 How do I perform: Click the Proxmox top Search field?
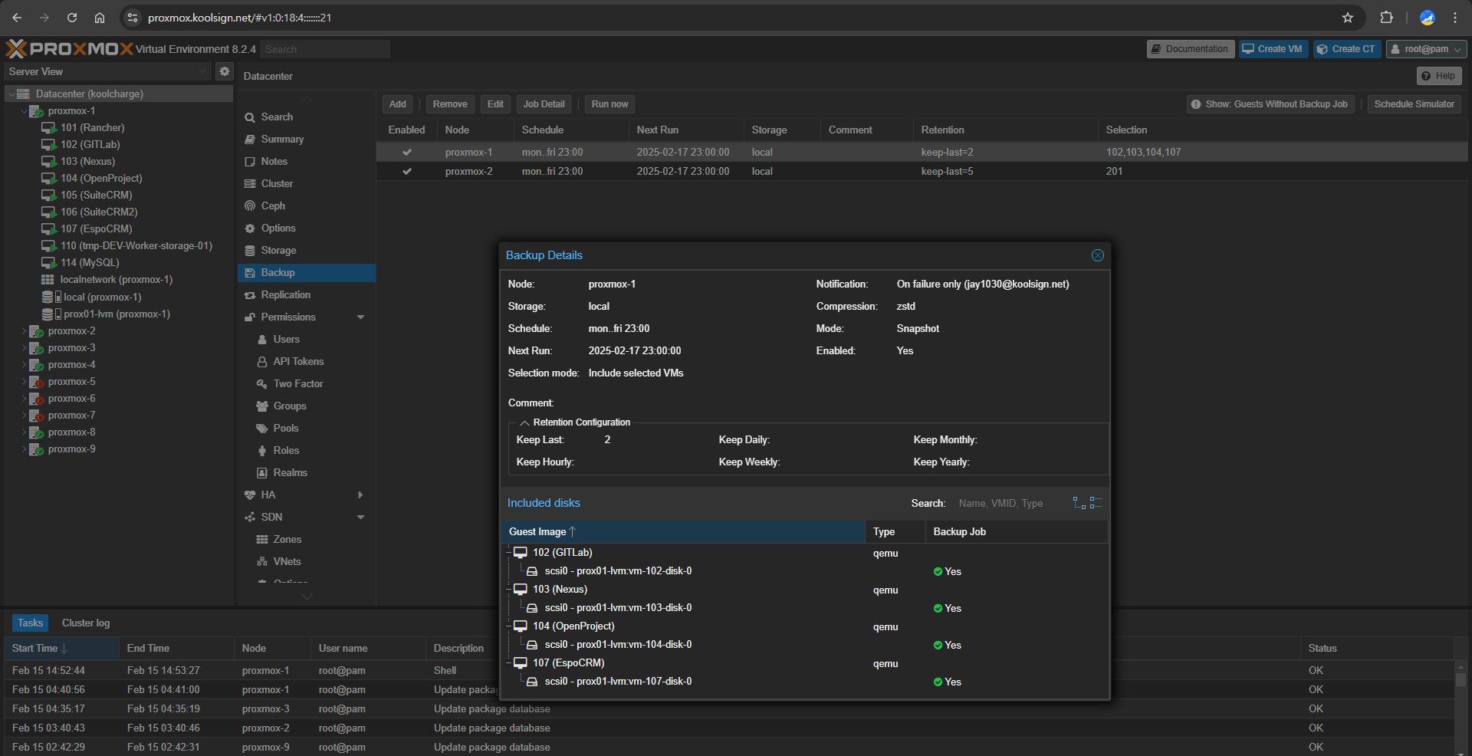click(x=325, y=49)
